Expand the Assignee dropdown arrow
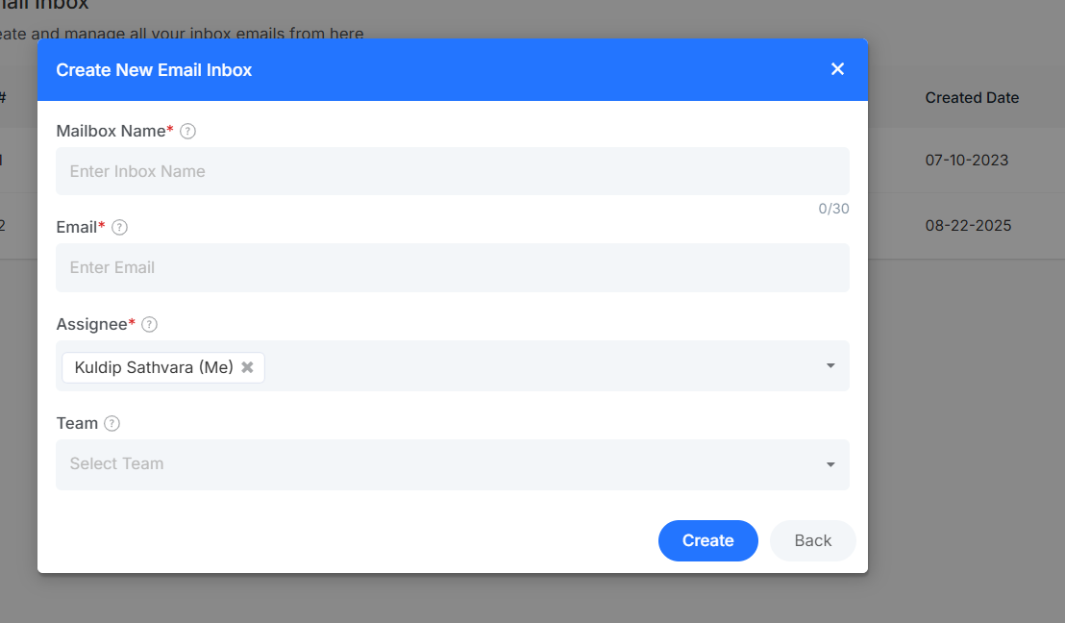 click(x=830, y=366)
